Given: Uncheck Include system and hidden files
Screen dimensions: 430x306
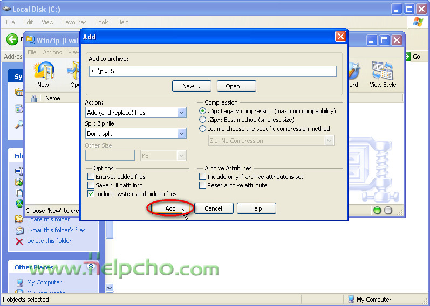Looking at the screenshot, I should (91, 194).
